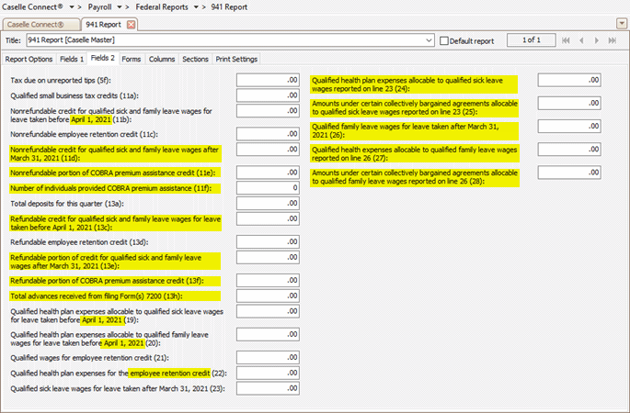The height and width of the screenshot is (413, 630).
Task: Click Qualified wages retention credit (21) field
Action: pos(268,357)
